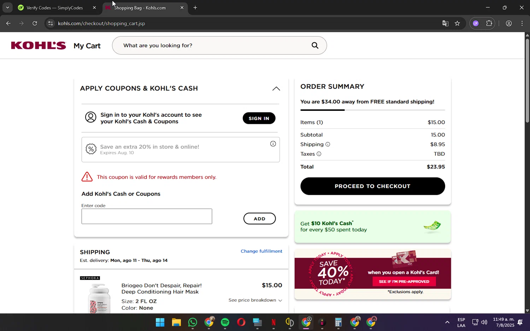Viewport: 530px width, 331px height.
Task: Click the address bar URL
Action: pyautogui.click(x=101, y=23)
